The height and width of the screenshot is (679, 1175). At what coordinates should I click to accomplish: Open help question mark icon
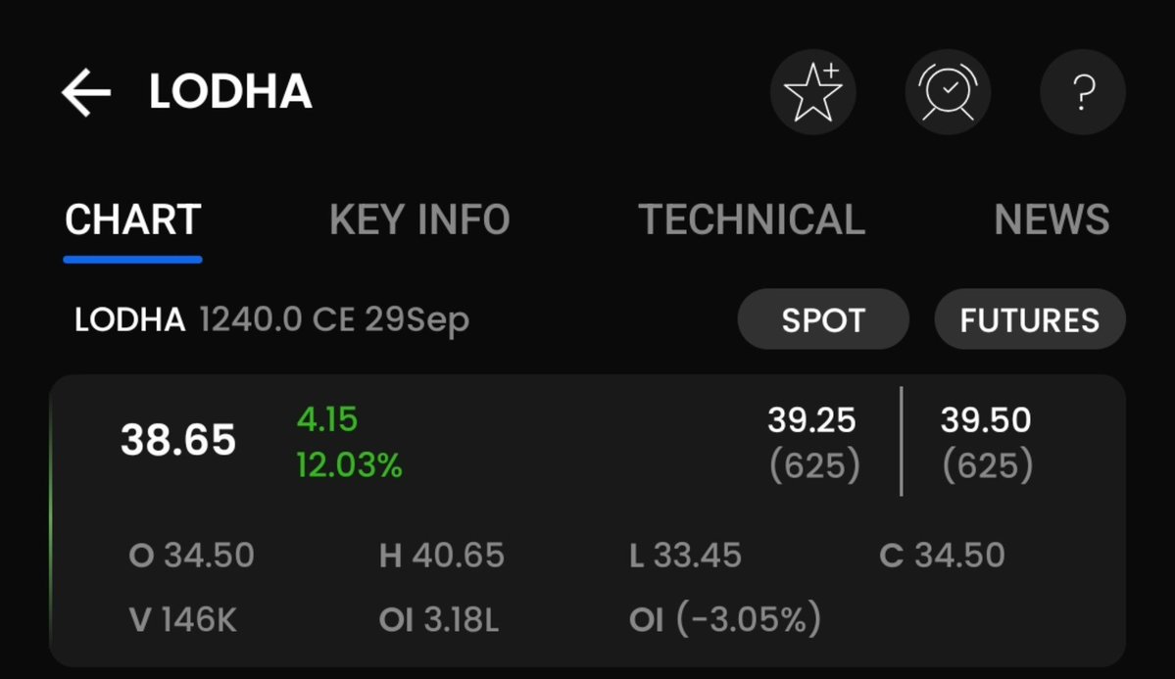point(1083,92)
